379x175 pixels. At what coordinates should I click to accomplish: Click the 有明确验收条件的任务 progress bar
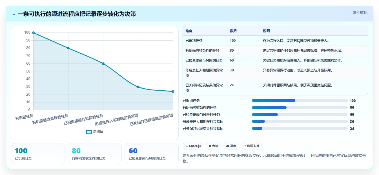coord(300,108)
